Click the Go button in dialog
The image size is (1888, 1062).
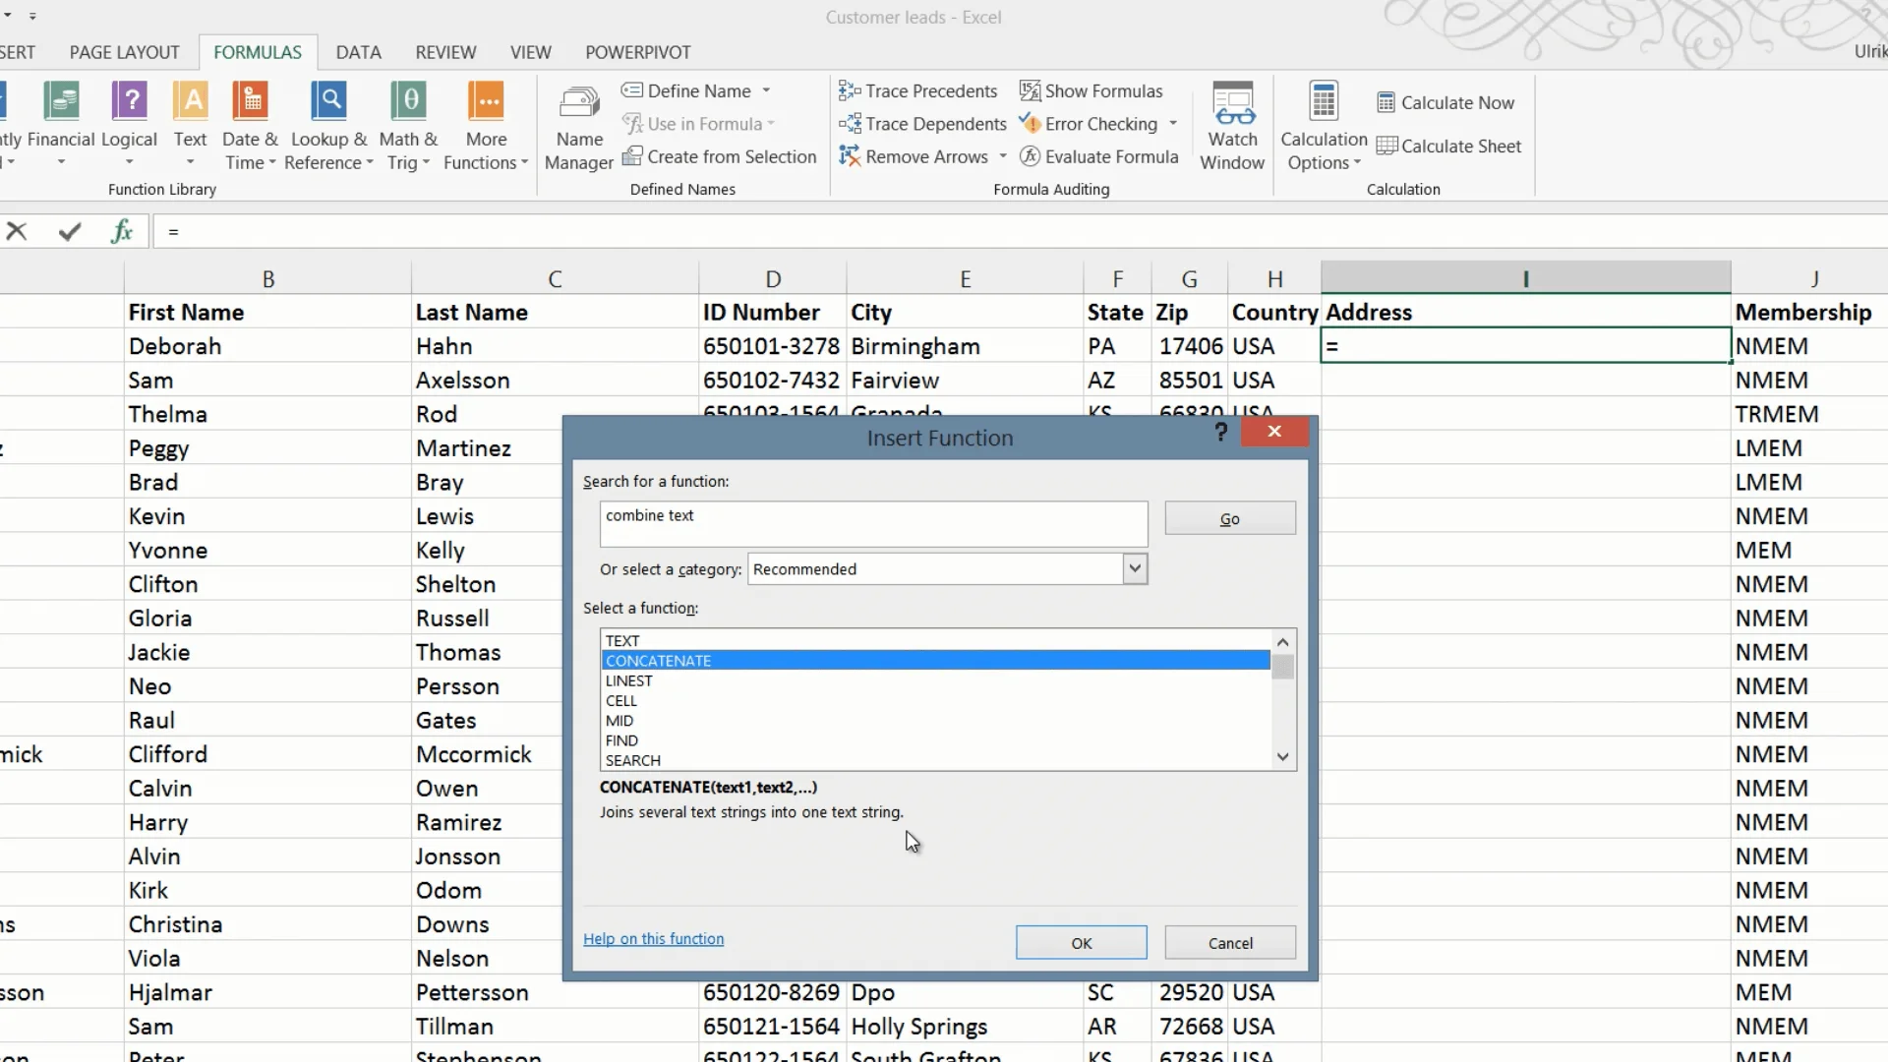point(1230,518)
